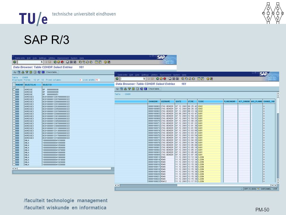286x215 pixels.
Task: Click Fixed columns field showing 4
Action: click(x=80, y=80)
